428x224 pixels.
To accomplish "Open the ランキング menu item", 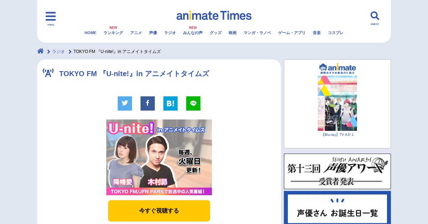I will pos(113,33).
